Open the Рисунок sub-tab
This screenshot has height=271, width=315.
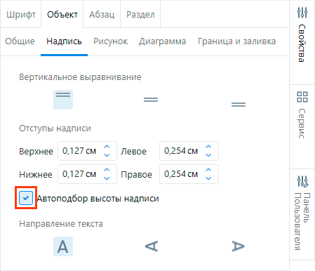click(x=110, y=41)
